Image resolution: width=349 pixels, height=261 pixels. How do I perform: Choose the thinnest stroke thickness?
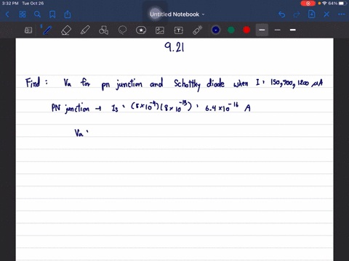[278, 30]
